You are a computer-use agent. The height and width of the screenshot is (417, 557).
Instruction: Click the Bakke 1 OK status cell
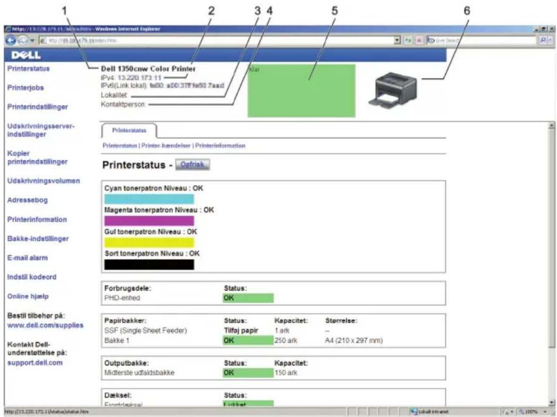click(248, 340)
